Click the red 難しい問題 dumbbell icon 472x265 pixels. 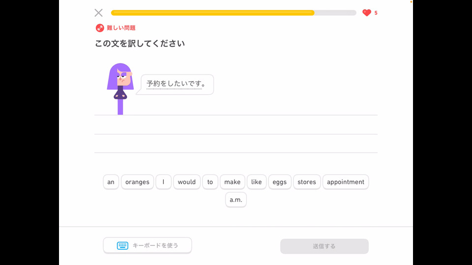(100, 28)
